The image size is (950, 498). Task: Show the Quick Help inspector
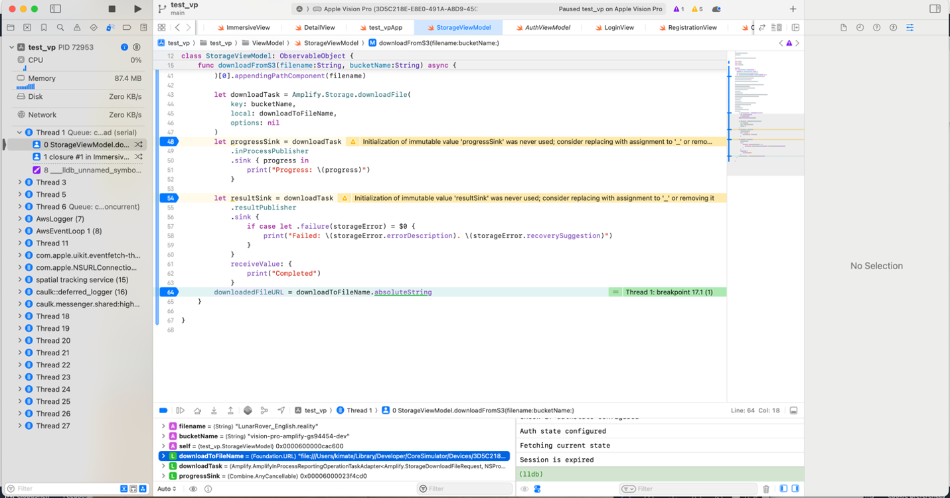877,28
